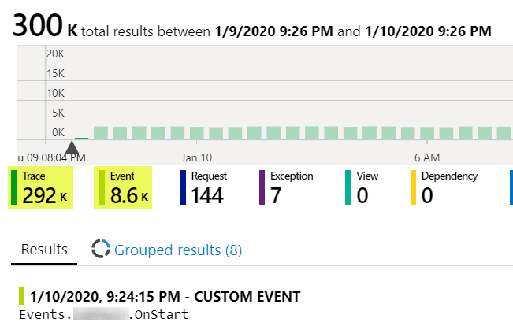Viewport: 513px width, 326px height.
Task: Click the yellow-green bar beside custom event timestamp
Action: [x=23, y=297]
